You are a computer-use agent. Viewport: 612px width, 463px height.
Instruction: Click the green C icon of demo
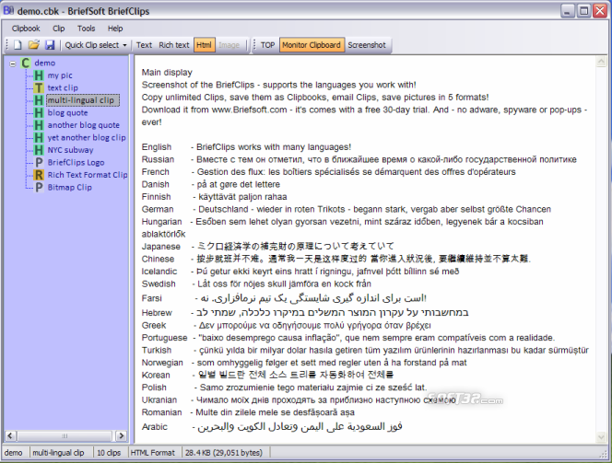[x=26, y=63]
